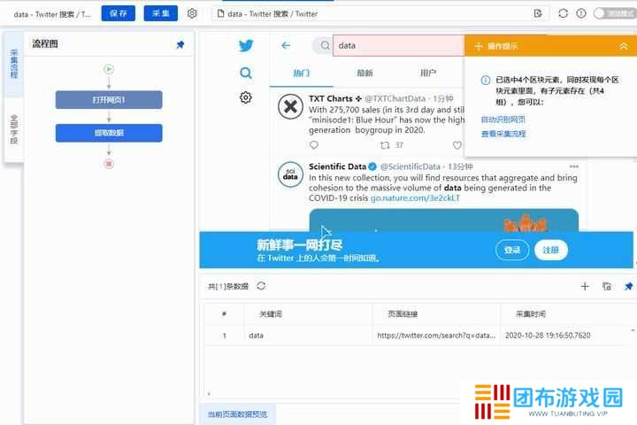Click the magnifier icon in search box
This screenshot has width=637, height=425.
pos(325,45)
